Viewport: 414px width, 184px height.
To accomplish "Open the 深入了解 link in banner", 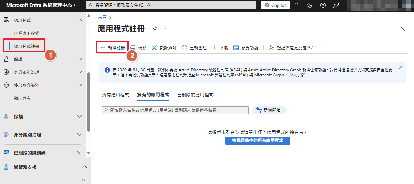I will 297,75.
